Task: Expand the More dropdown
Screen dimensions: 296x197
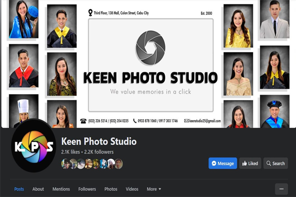Action: [154, 189]
